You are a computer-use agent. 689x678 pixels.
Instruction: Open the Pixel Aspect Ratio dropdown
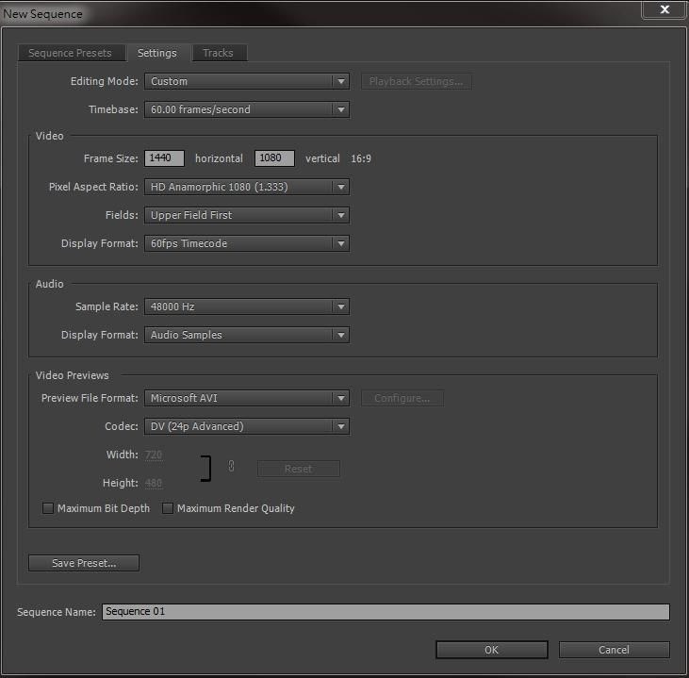(x=247, y=187)
